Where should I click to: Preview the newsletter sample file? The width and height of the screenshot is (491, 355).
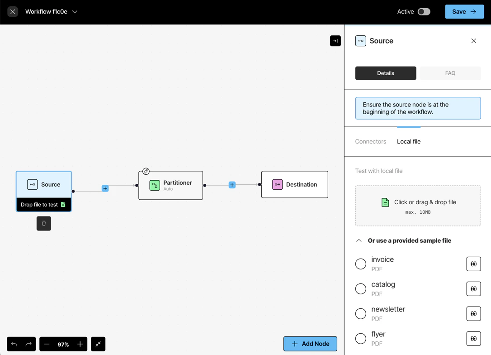pyautogui.click(x=473, y=313)
